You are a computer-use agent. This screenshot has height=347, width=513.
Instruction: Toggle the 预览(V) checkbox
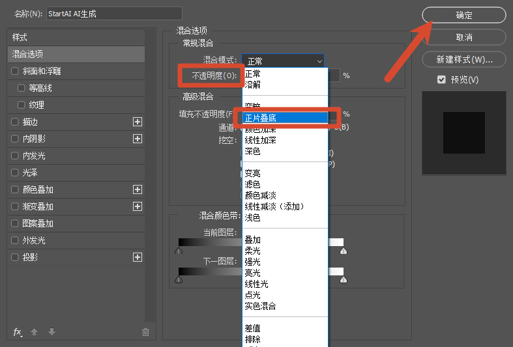441,79
